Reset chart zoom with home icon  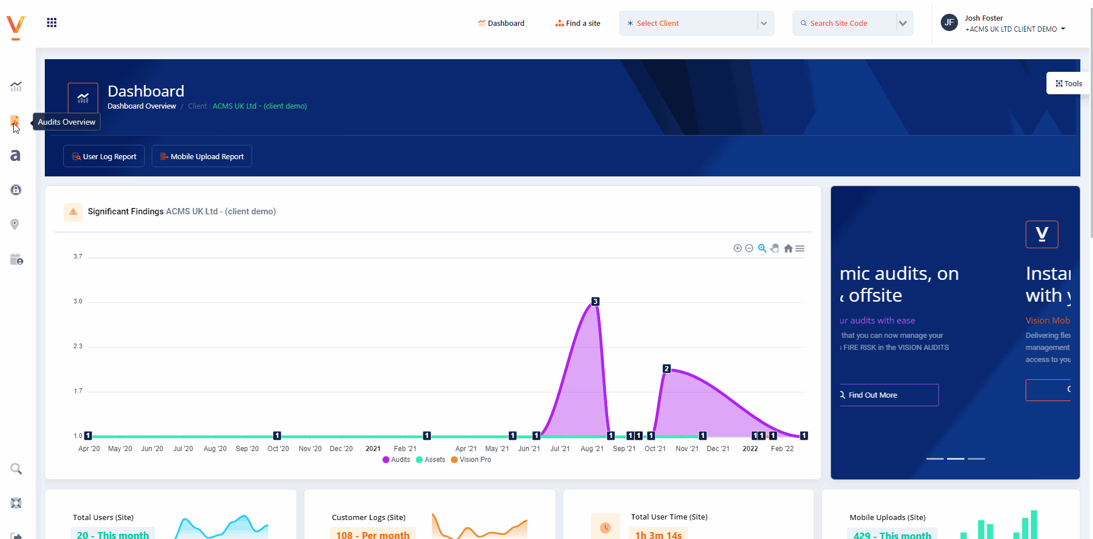[x=788, y=248]
